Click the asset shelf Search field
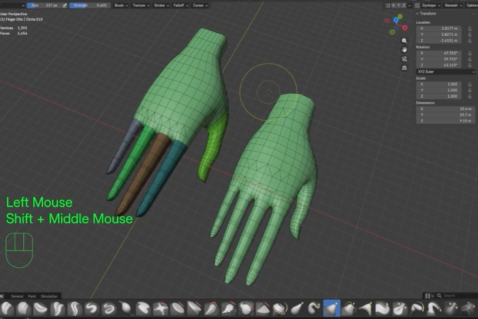The height and width of the screenshot is (319, 478). [457, 296]
